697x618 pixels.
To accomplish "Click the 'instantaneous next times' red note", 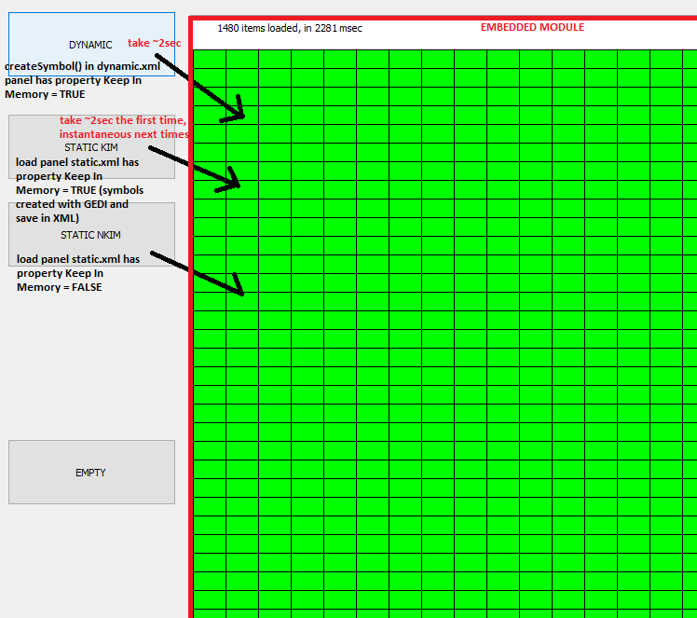I will pos(124,134).
